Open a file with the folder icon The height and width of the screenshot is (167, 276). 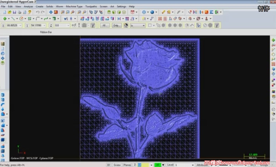(9, 12)
